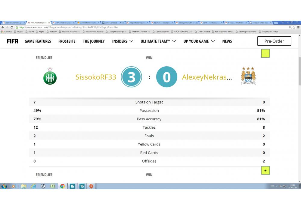Click the Possession value 51%
The image size is (301, 210).
[x=261, y=110]
